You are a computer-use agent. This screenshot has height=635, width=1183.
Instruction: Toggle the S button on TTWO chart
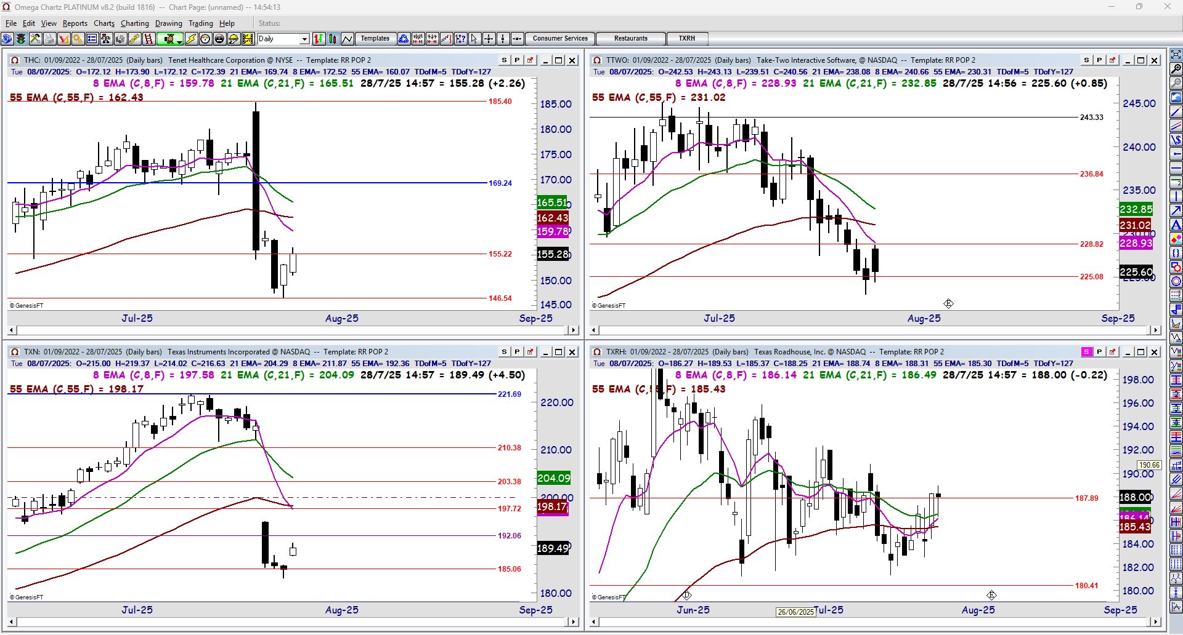tap(1087, 60)
